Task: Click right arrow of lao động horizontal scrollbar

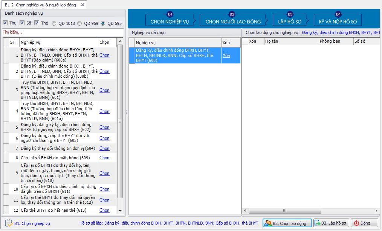Action: click(377, 211)
